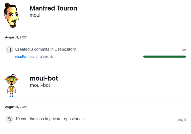The height and width of the screenshot is (134, 191).
Task: Click the moul-bot username below the heading
Action: coord(40,85)
